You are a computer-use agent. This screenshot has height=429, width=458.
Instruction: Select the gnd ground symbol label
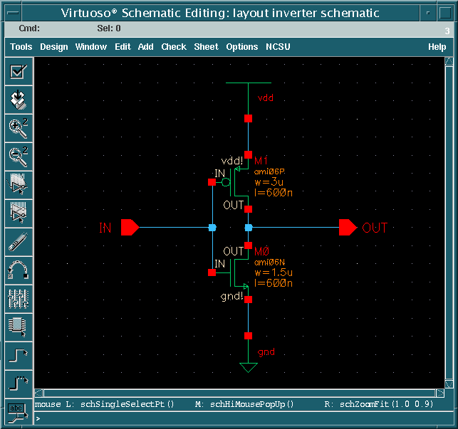[x=266, y=352]
